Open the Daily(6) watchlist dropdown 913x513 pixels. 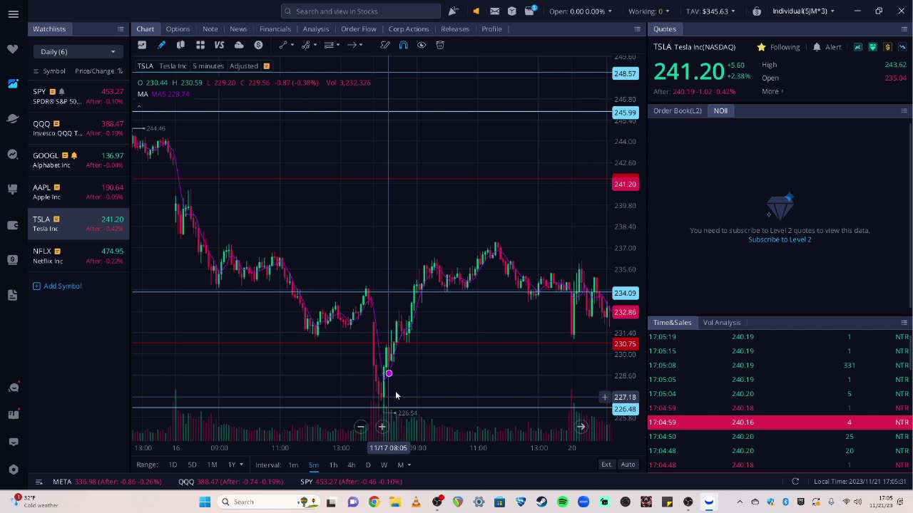78,51
